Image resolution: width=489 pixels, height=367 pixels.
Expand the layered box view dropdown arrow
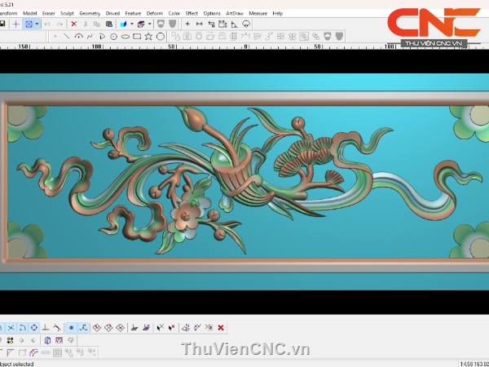click(x=150, y=24)
